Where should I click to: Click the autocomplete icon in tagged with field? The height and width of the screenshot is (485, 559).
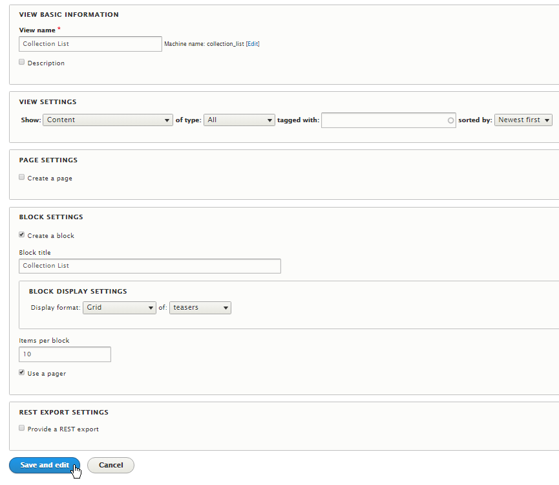pyautogui.click(x=450, y=120)
